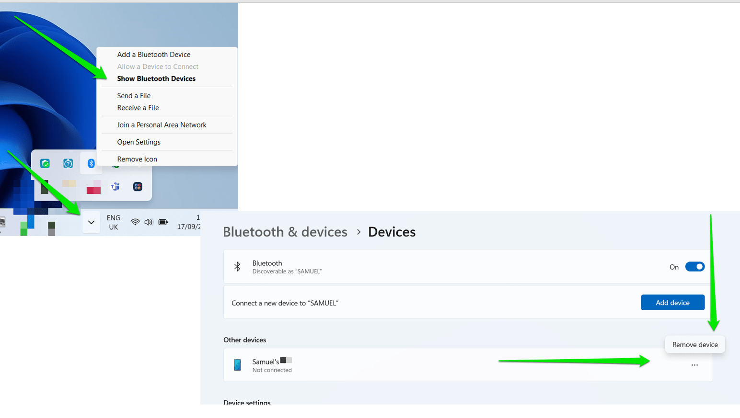Choose Remove Icon in the context menu

point(137,159)
